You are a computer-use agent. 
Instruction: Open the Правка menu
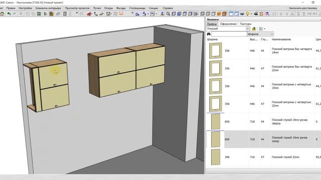[11, 8]
